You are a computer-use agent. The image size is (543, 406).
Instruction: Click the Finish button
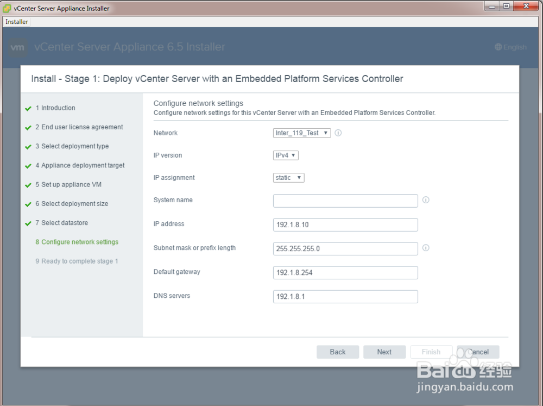431,352
